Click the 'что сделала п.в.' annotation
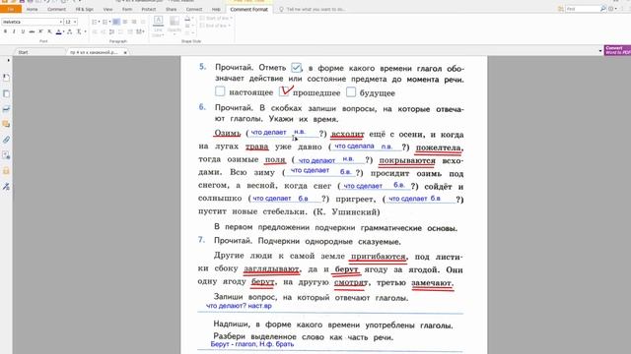 (x=364, y=147)
